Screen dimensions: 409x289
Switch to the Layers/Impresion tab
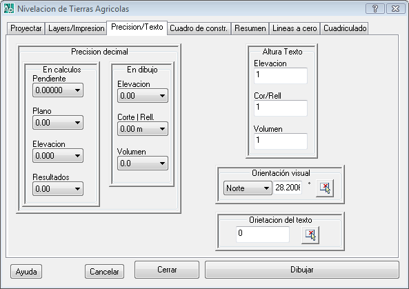[76, 28]
